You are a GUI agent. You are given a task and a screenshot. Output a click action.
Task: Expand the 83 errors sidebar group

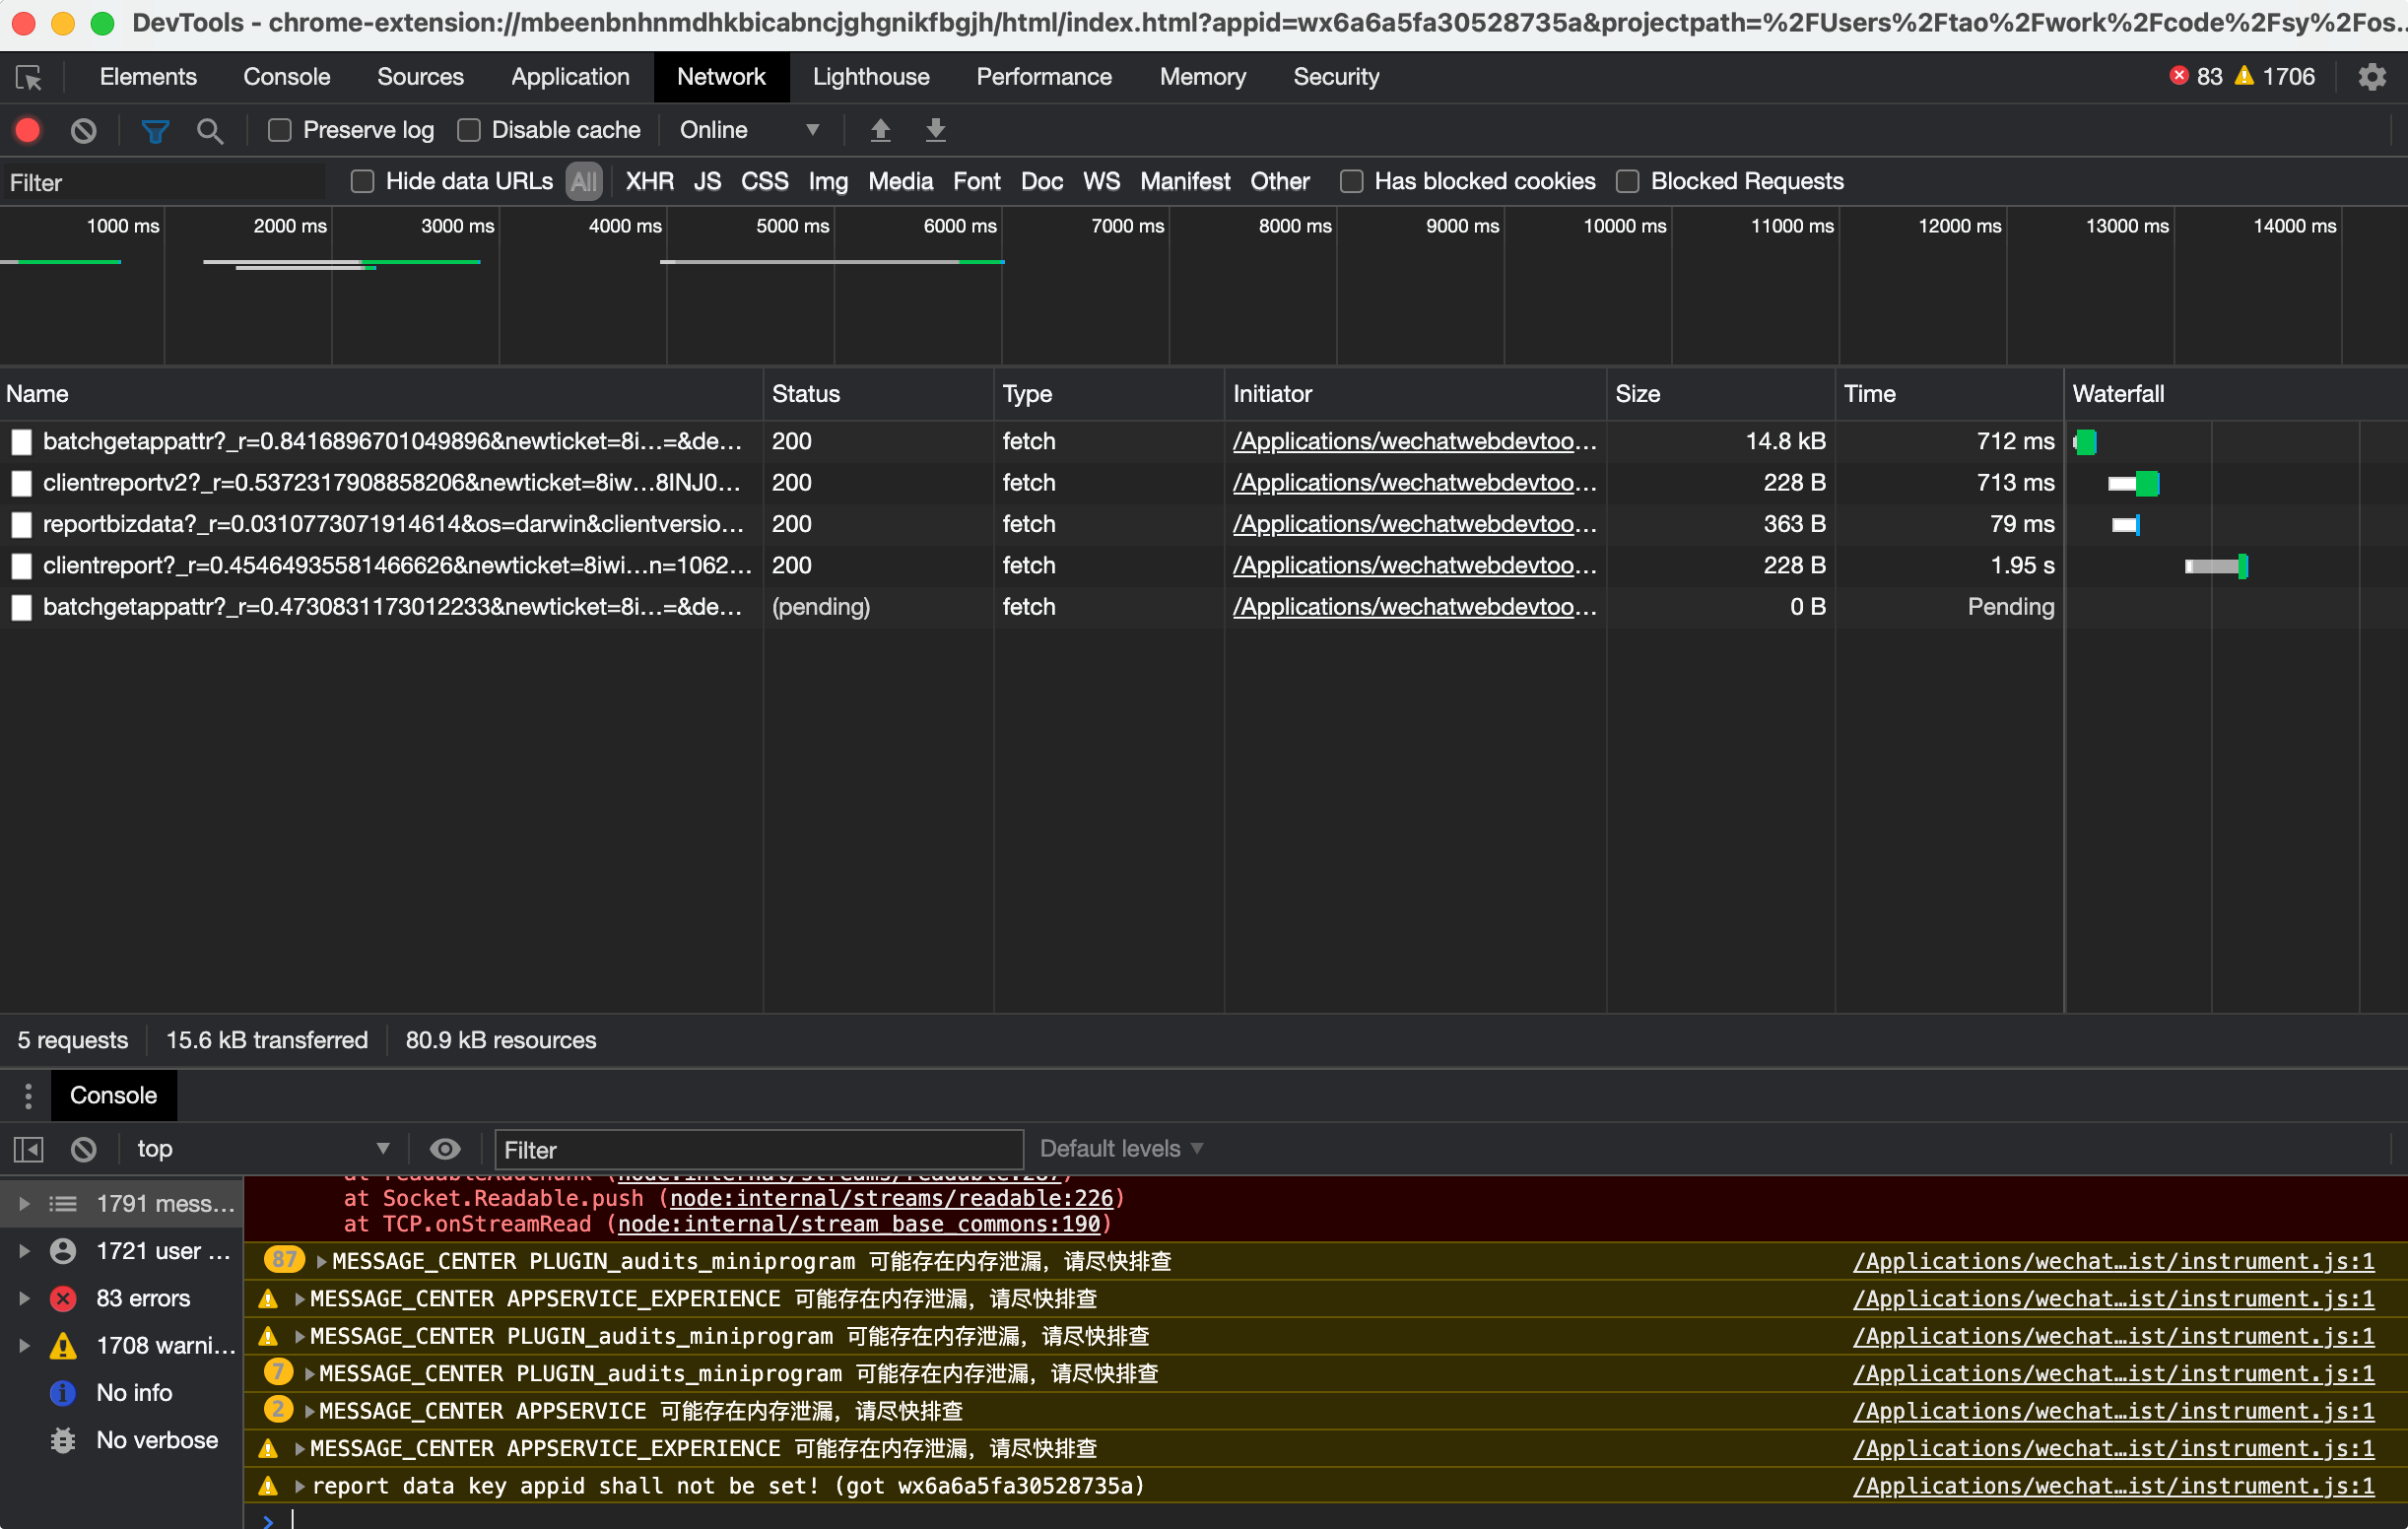(x=24, y=1298)
